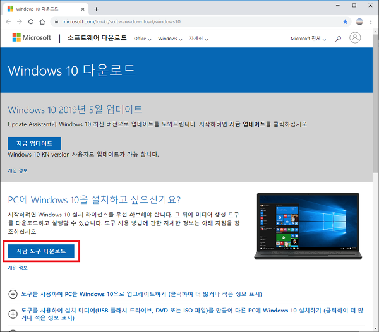
Task: Expand the Microsoft 전체 dropdown
Action: (308, 39)
